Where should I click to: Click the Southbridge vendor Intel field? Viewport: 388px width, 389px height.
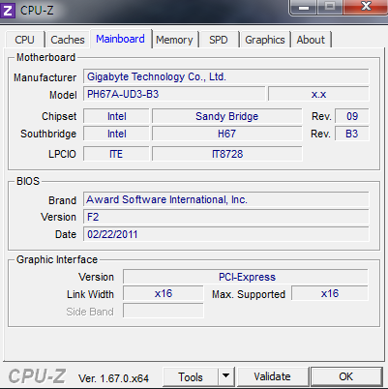click(116, 134)
